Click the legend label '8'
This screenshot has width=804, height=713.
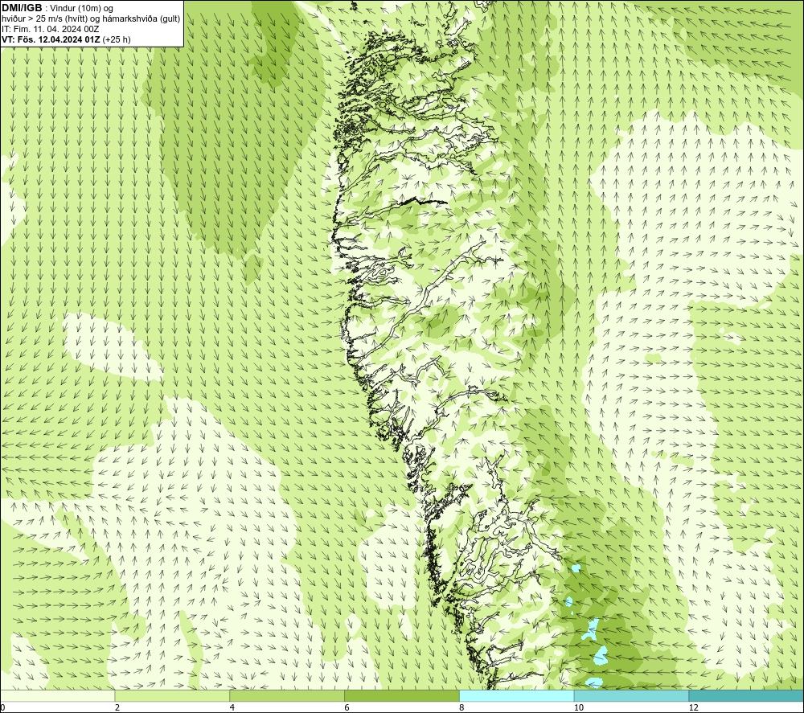click(462, 707)
